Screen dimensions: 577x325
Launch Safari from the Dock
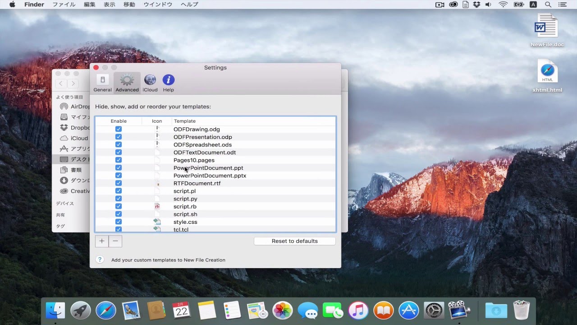coord(105,311)
